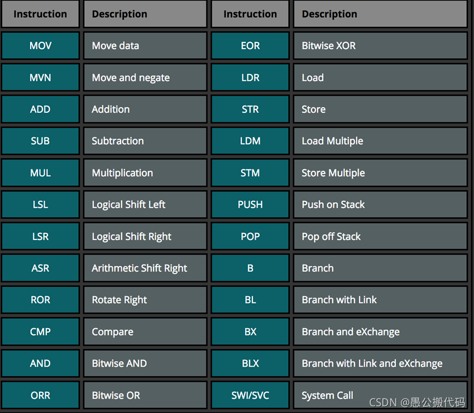This screenshot has width=474, height=413.
Task: Click the SWI/SVC instruction cell
Action: (250, 396)
